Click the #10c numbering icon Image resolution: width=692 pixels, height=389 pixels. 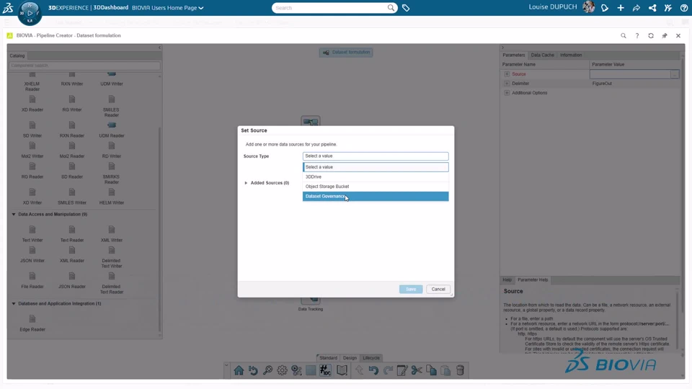tap(325, 370)
